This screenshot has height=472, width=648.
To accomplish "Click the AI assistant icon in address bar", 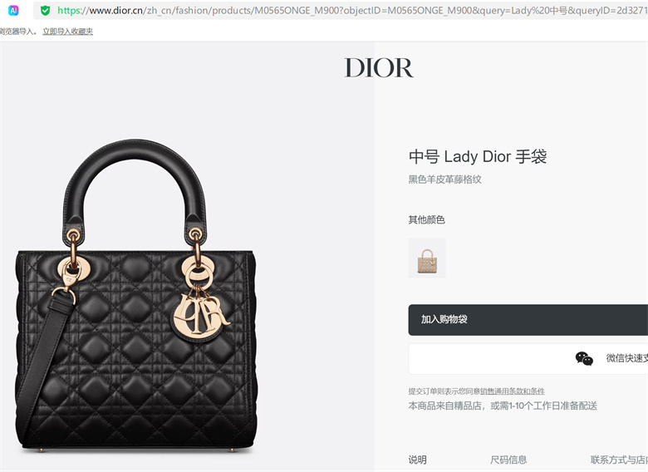I will click(13, 10).
